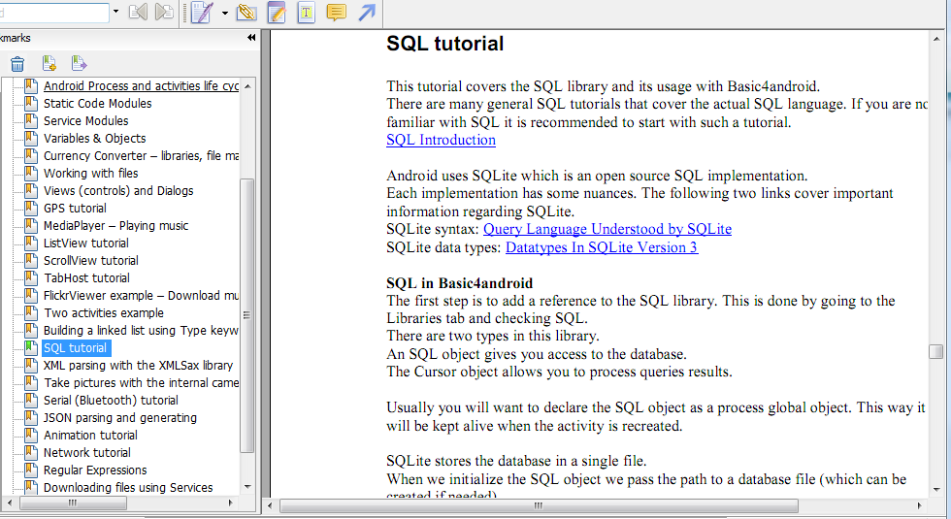Click bookmarks list scroll-down arrow
This screenshot has width=951, height=519.
[247, 487]
